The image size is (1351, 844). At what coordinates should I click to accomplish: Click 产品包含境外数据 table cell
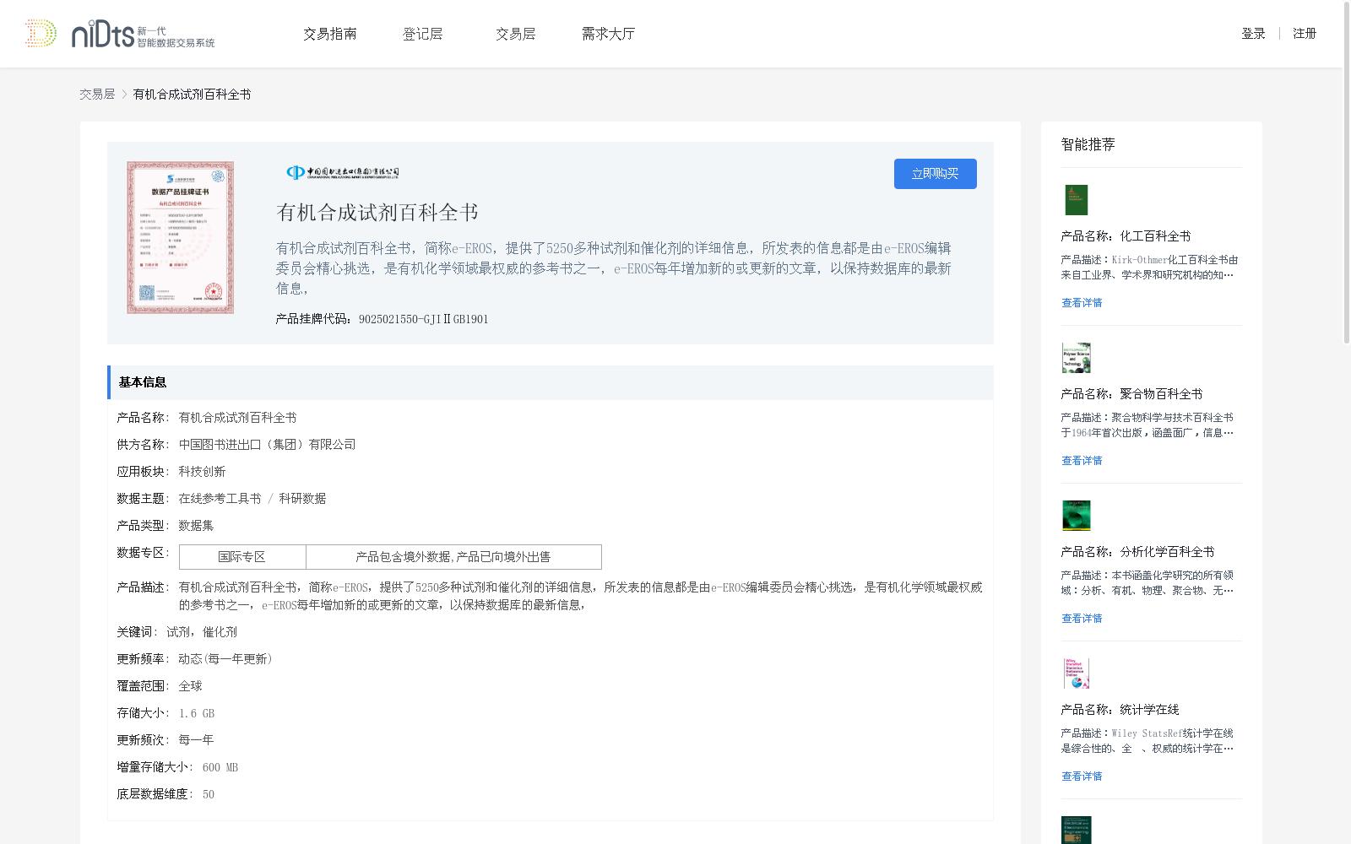tap(453, 557)
